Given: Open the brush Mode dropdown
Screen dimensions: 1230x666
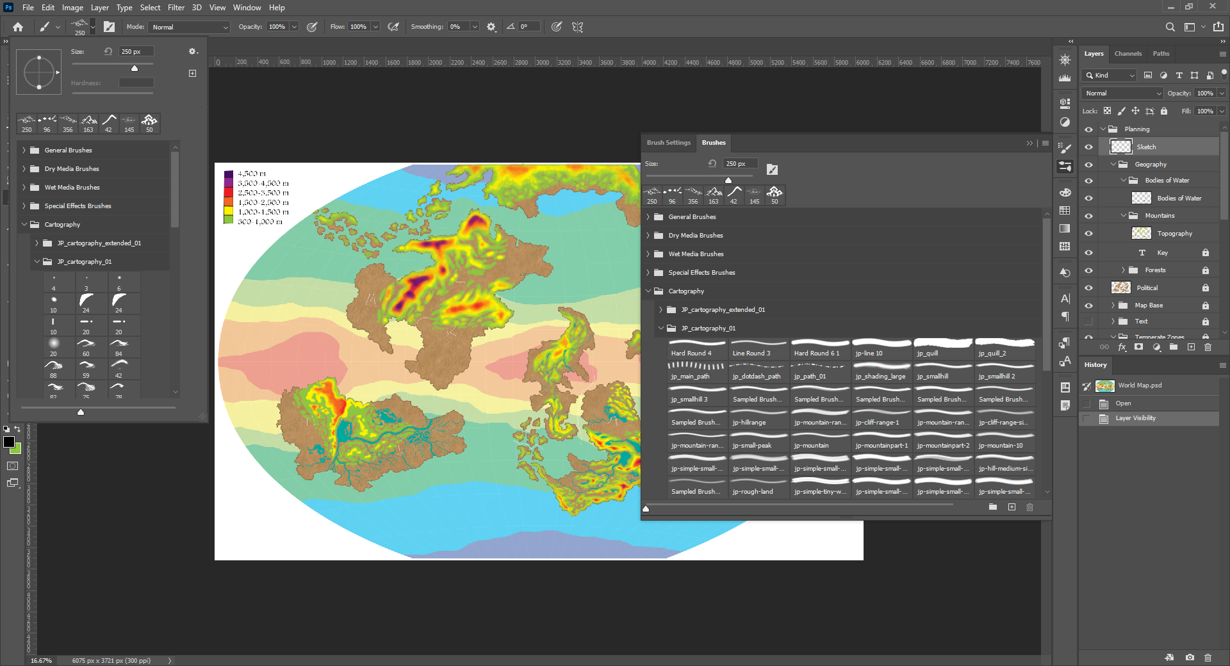Looking at the screenshot, I should pyautogui.click(x=189, y=27).
